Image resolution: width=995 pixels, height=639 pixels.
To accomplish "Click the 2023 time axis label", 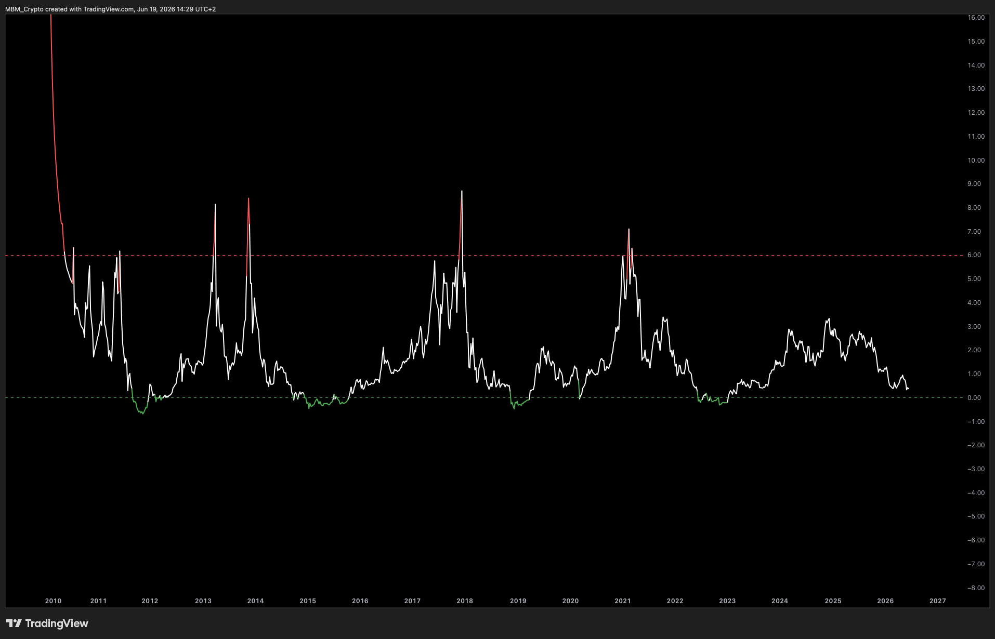I will click(727, 601).
